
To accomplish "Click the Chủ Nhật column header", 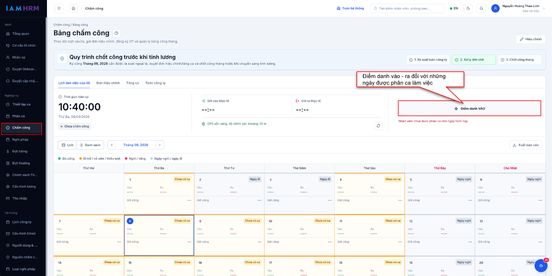I will pos(510,168).
